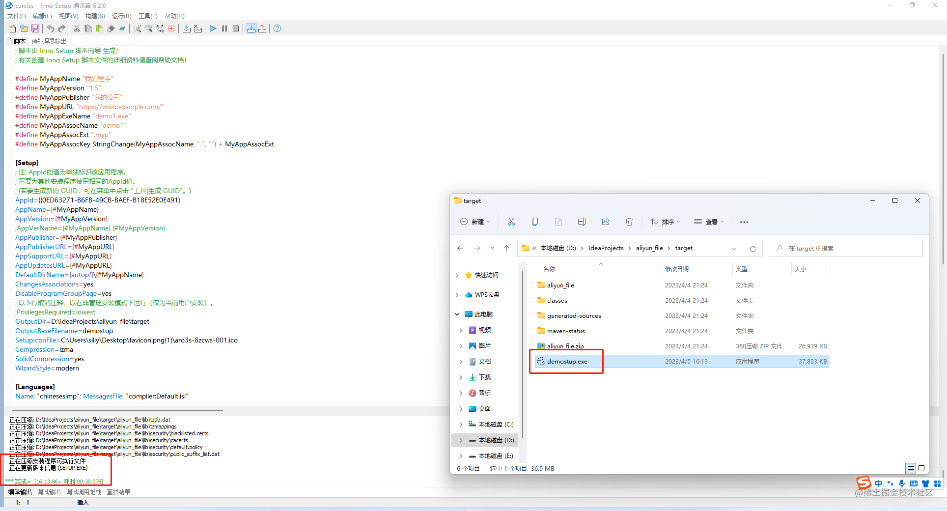This screenshot has width=947, height=511.
Task: Open the 排序 sort dropdown
Action: tap(665, 222)
